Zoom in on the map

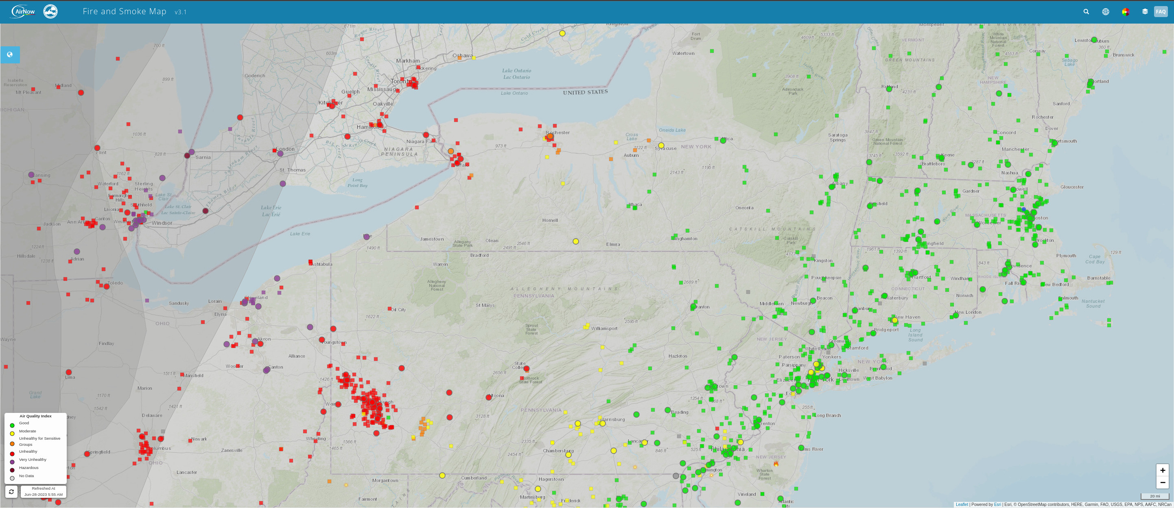(x=1163, y=470)
